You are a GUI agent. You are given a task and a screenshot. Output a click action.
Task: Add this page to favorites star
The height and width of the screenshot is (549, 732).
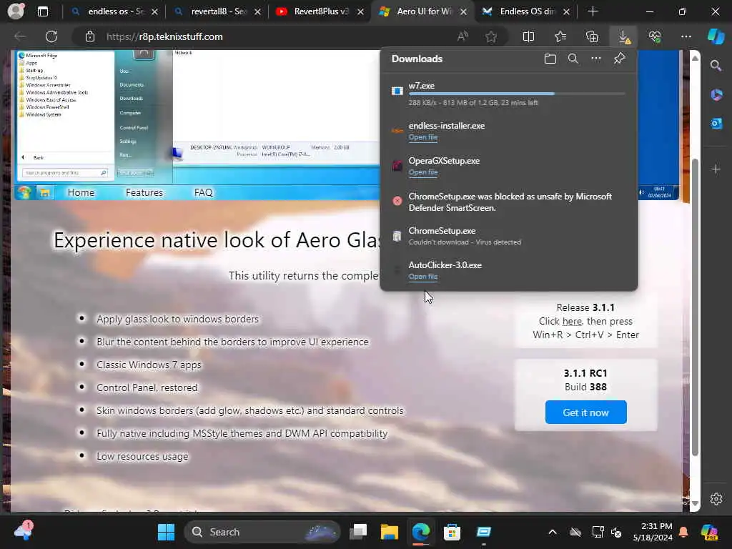pyautogui.click(x=490, y=36)
